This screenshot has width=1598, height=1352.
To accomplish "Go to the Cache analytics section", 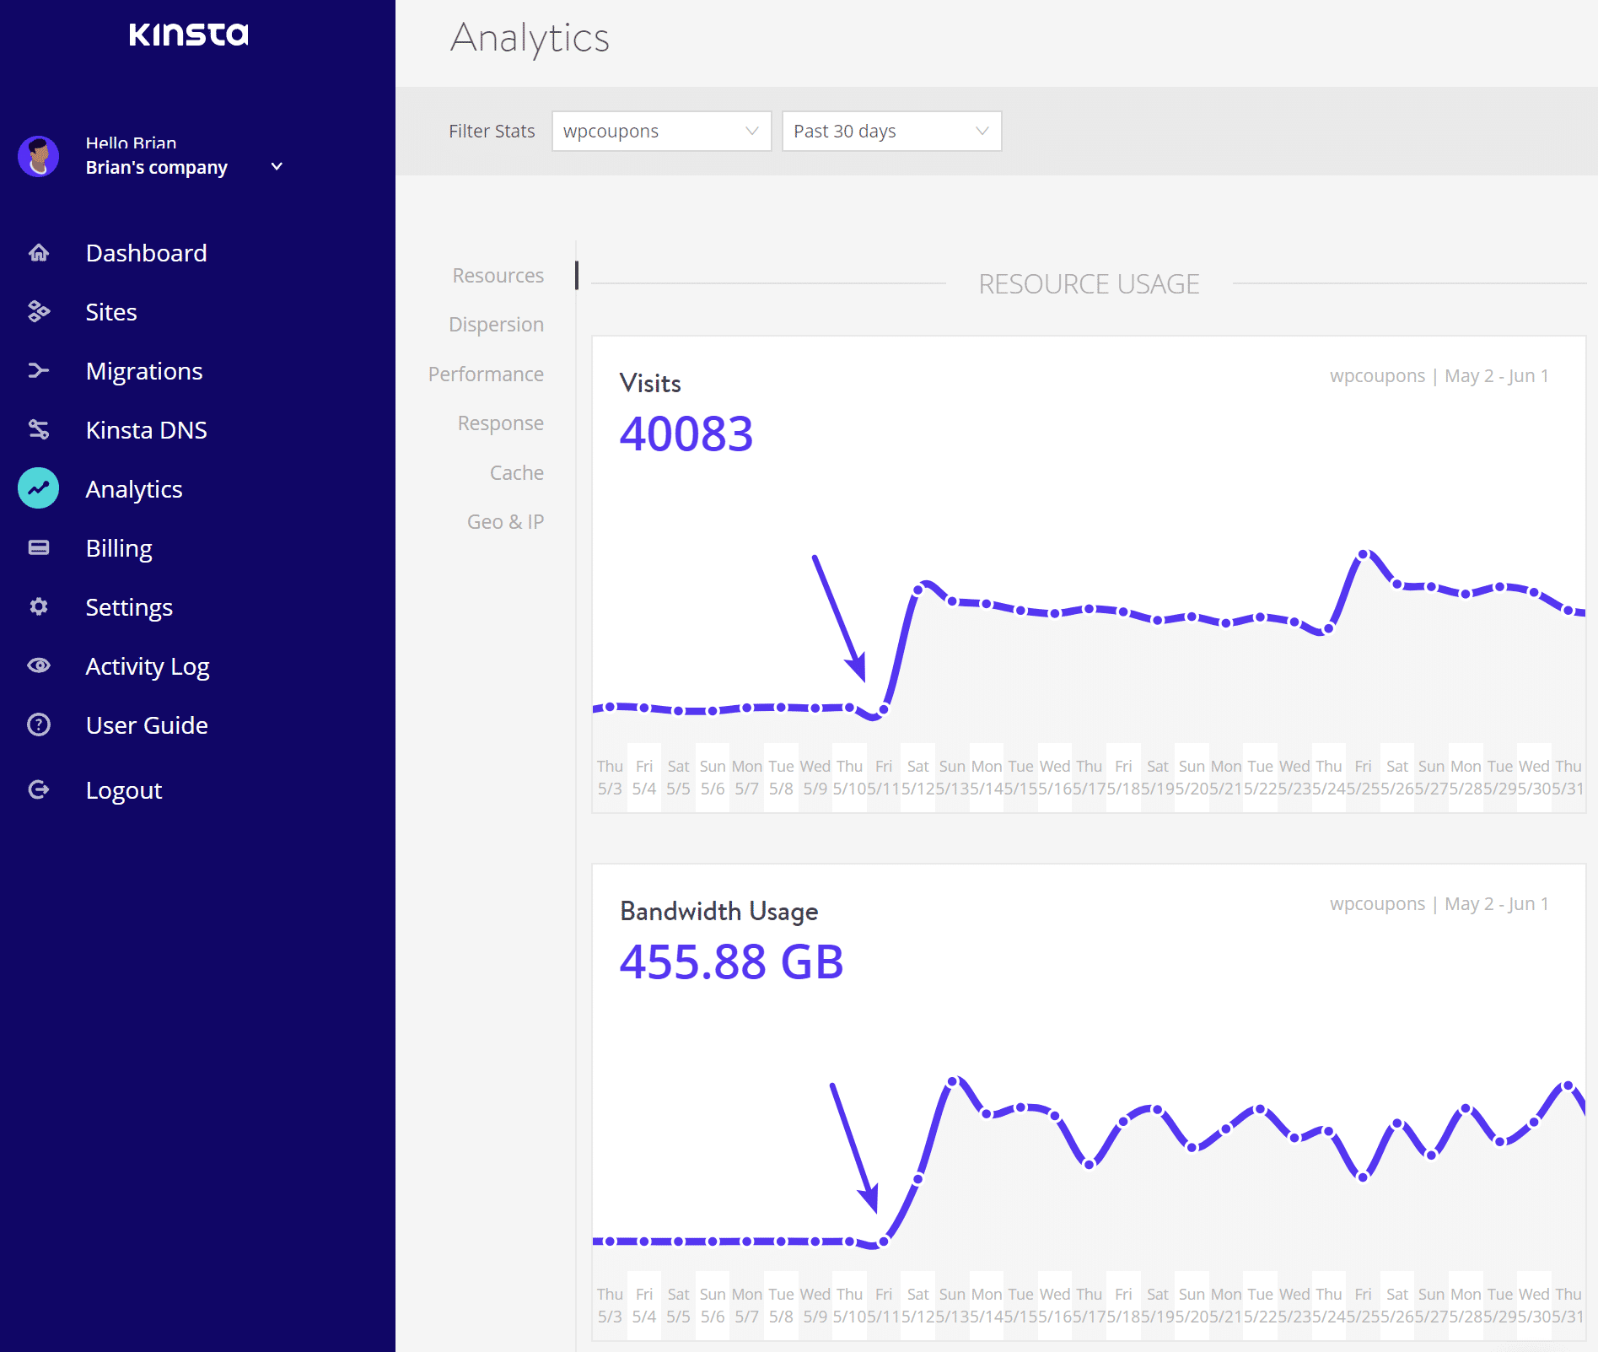I will (516, 472).
